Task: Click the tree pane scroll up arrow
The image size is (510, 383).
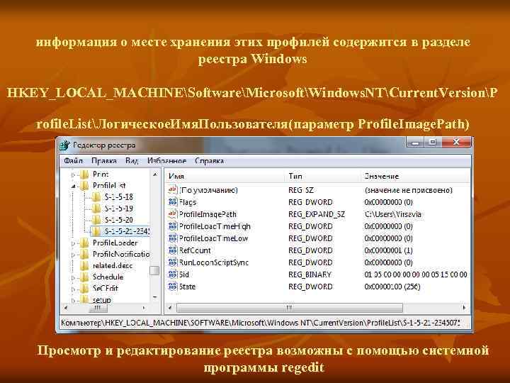Action: 155,174
